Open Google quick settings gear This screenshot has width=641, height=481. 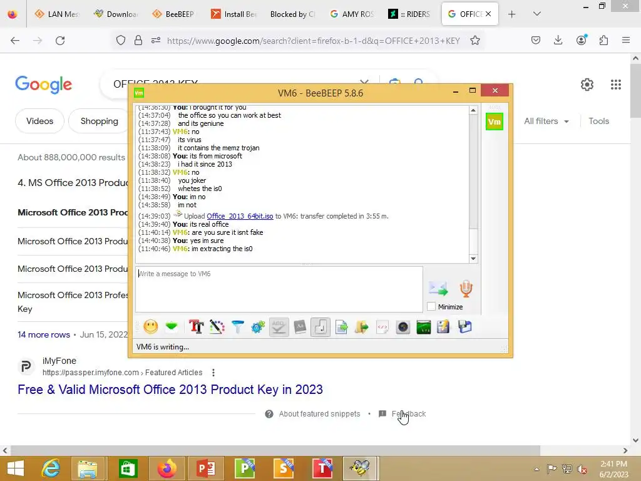coord(587,85)
